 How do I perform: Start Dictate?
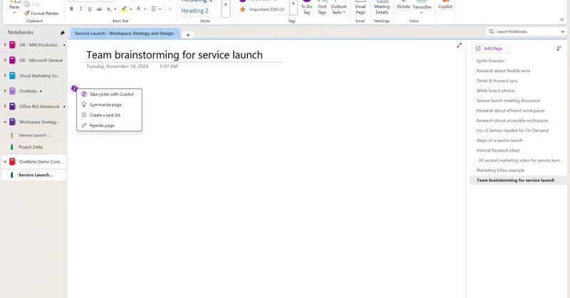point(403,5)
